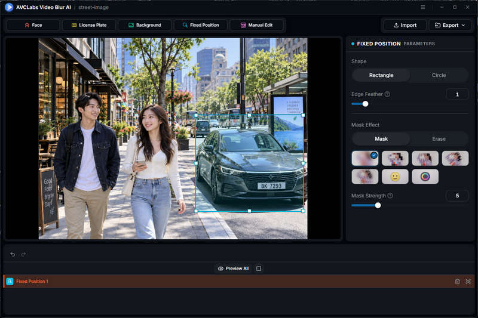Open the color wheel mask option
This screenshot has width=478, height=318.
pyautogui.click(x=425, y=177)
